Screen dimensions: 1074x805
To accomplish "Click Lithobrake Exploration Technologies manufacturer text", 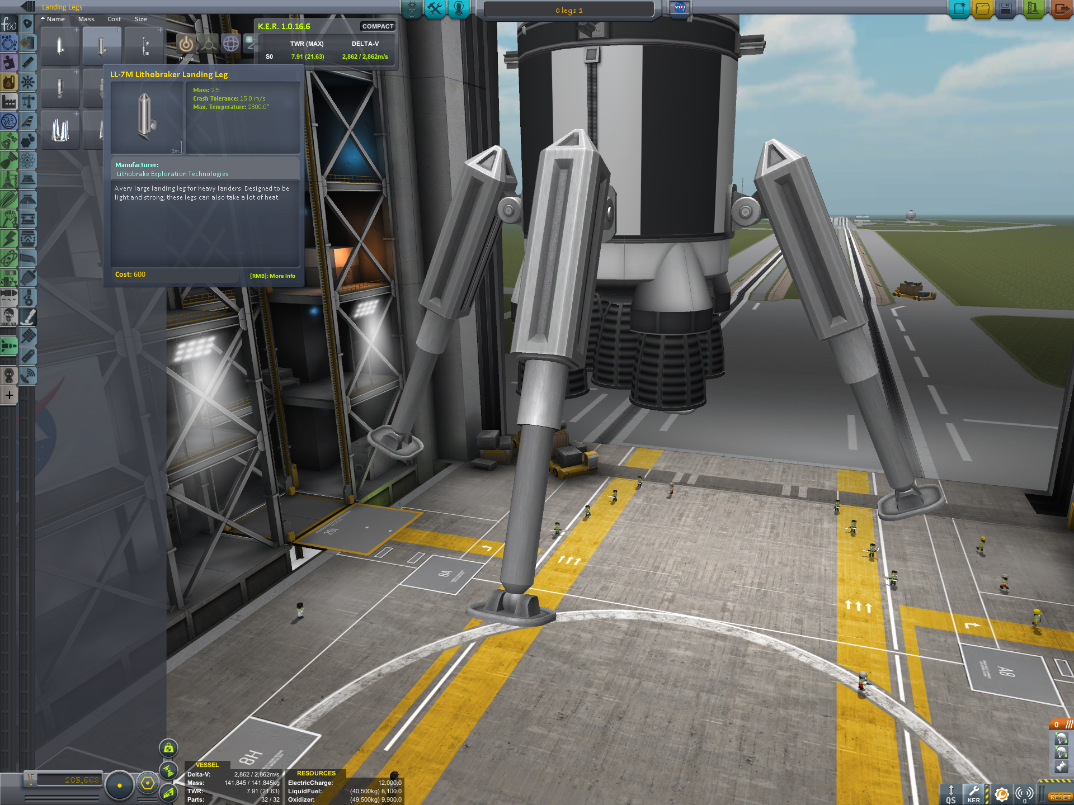I will (172, 174).
